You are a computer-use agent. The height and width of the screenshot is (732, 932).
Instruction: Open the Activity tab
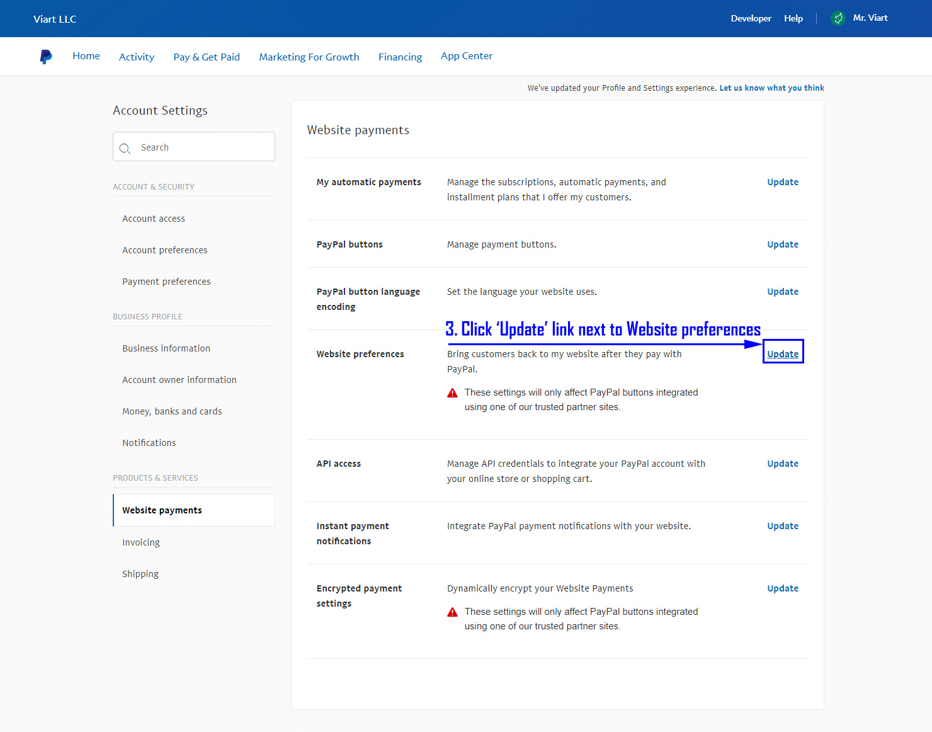[x=137, y=57]
